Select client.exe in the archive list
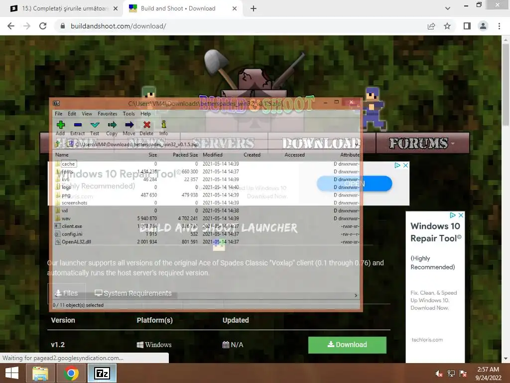 click(x=72, y=226)
